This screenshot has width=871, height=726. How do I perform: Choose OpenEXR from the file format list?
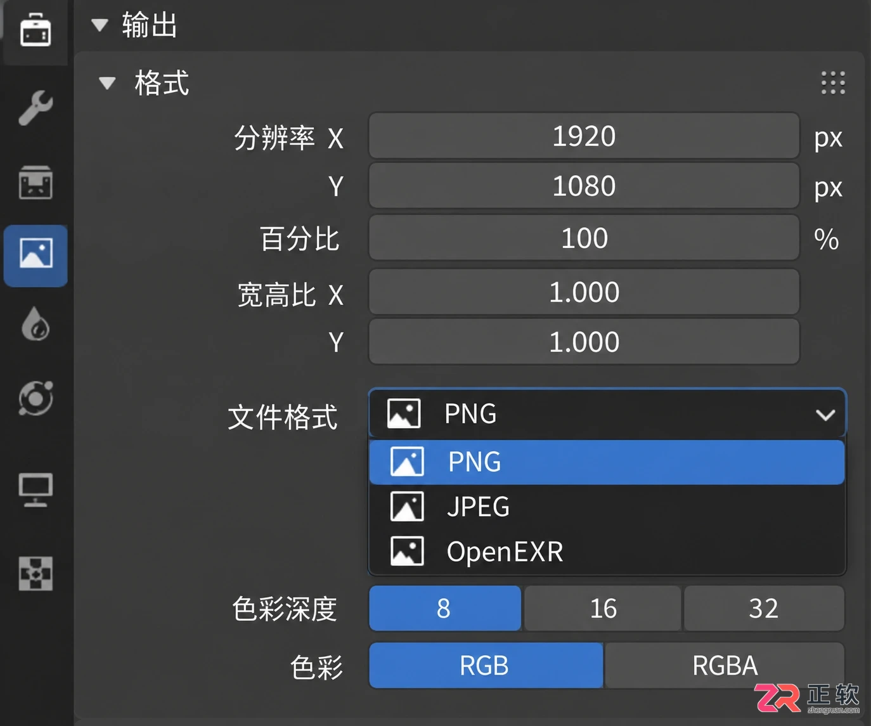(x=607, y=552)
